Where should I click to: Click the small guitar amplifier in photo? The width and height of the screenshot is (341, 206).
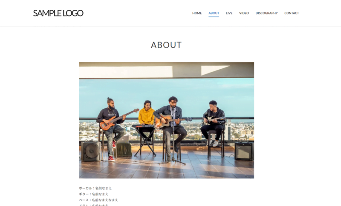[244, 151]
